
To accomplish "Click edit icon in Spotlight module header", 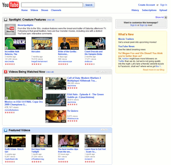I will tap(97, 19).
